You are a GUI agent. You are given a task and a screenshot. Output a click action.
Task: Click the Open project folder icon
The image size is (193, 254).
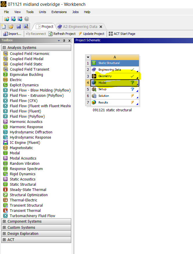pos(11,26)
